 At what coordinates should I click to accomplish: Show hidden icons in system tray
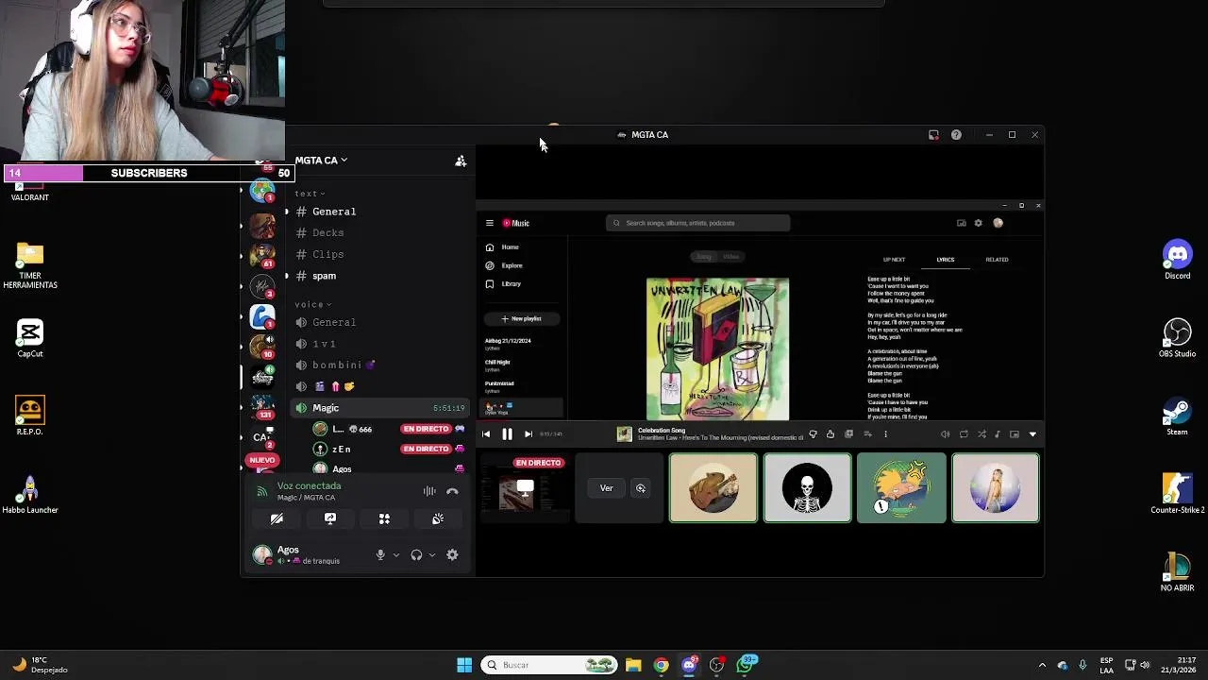tap(1042, 665)
